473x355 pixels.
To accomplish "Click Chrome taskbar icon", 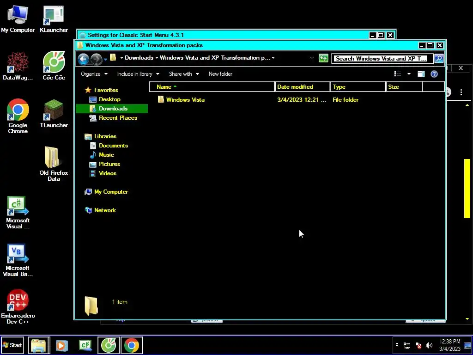I will pyautogui.click(x=132, y=345).
